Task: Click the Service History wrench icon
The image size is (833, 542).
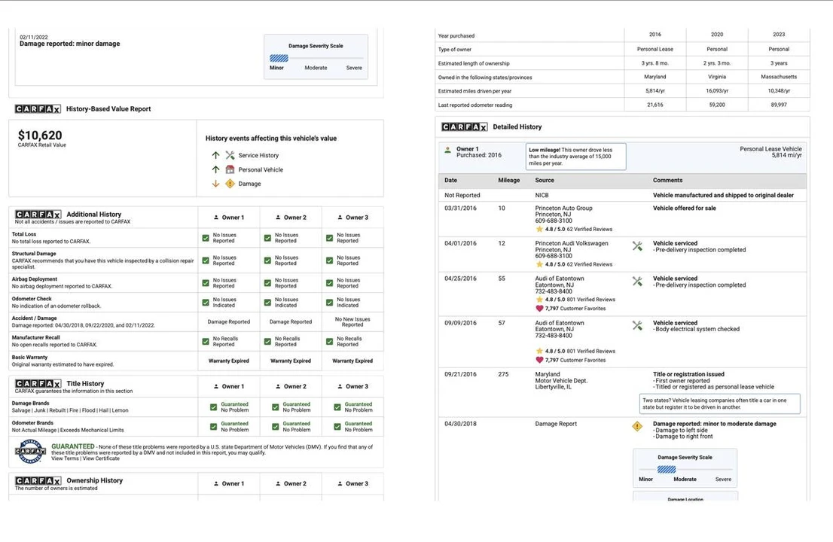Action: point(230,155)
